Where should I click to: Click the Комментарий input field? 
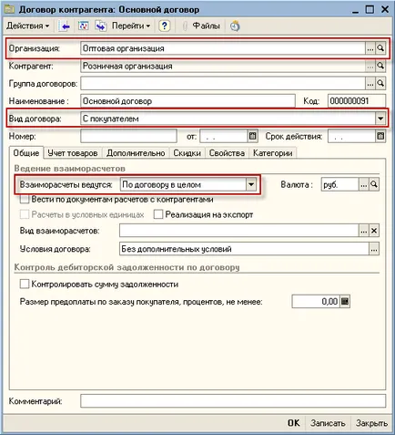pos(233,401)
